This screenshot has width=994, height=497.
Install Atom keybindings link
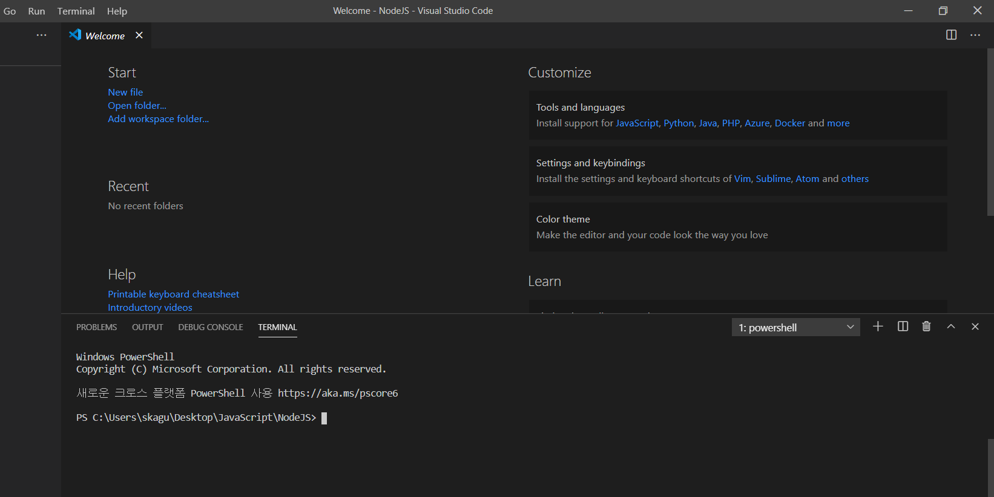(808, 178)
